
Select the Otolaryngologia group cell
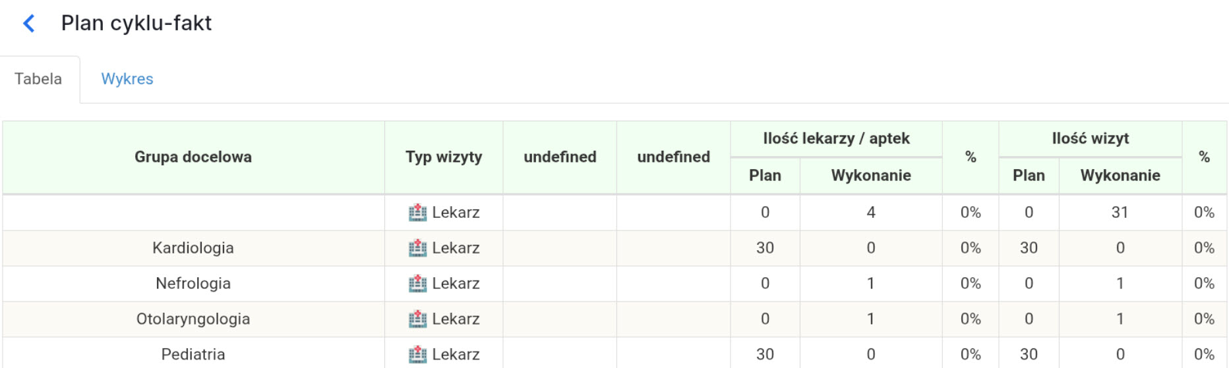point(193,319)
